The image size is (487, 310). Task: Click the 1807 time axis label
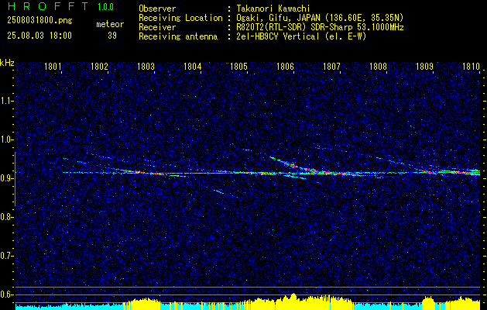pyautogui.click(x=331, y=66)
